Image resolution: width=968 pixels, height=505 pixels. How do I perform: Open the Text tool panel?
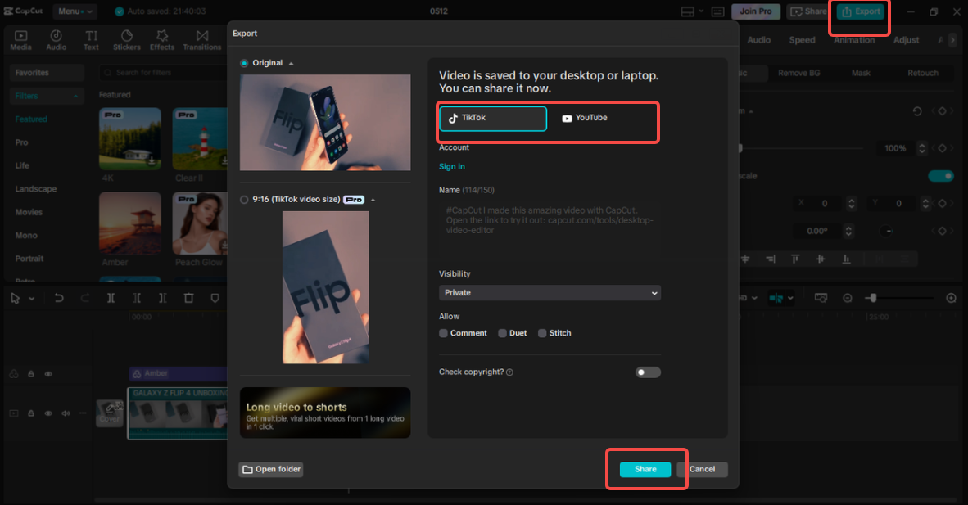coord(92,40)
